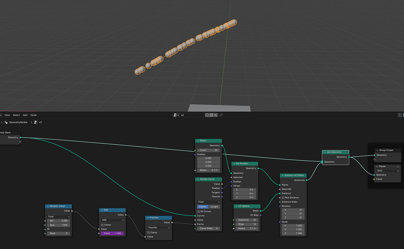Duplicate the v2 node group with copy icon
The width and height of the screenshot is (404, 249).
click(211, 115)
